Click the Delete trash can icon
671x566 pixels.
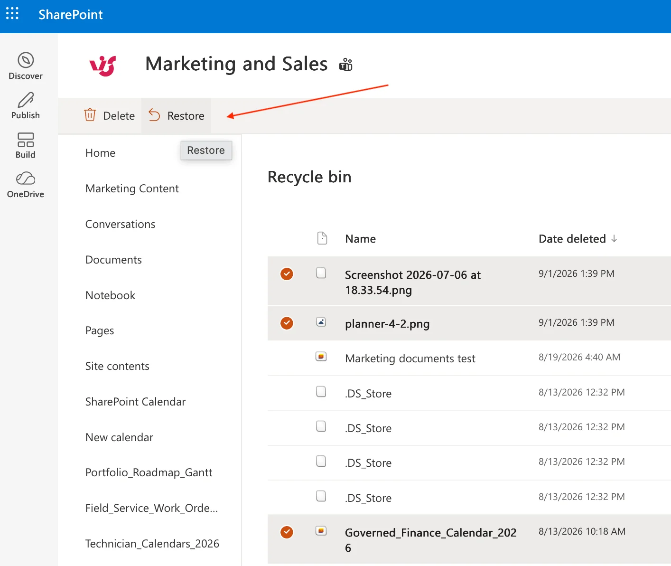[90, 115]
